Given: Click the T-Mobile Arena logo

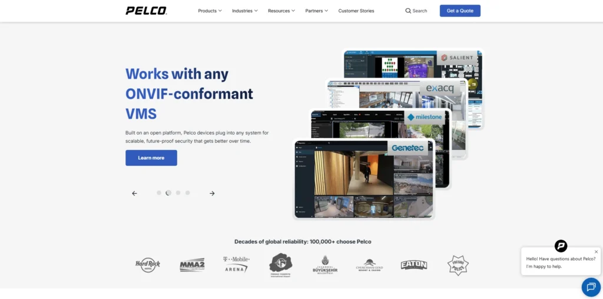Looking at the screenshot, I should point(236,264).
